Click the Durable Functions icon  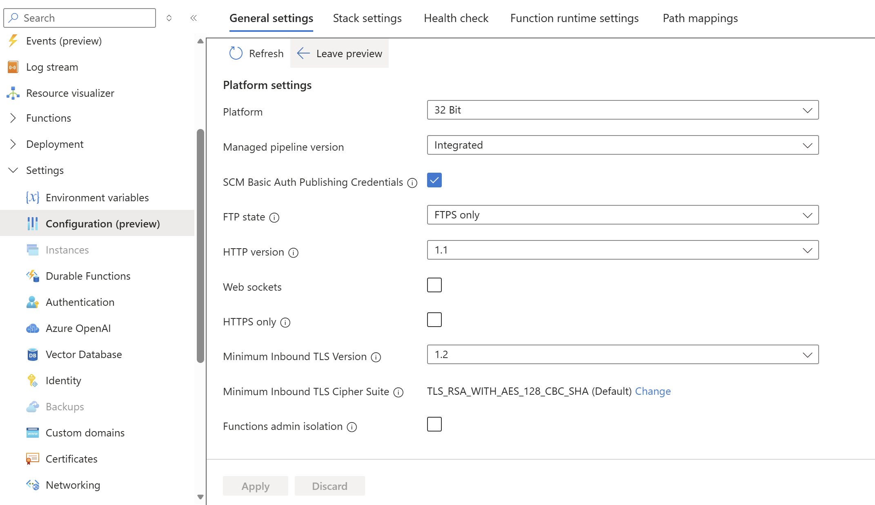33,276
